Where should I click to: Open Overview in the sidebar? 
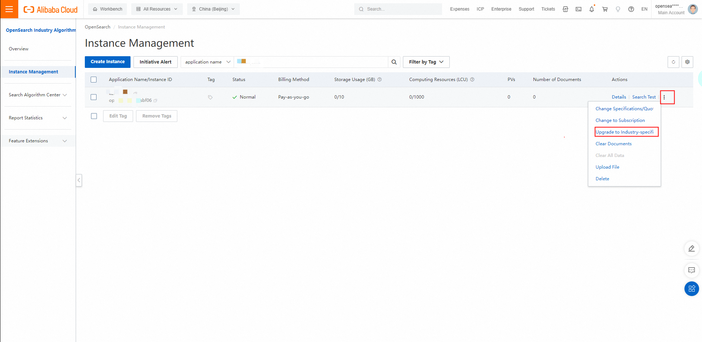19,49
